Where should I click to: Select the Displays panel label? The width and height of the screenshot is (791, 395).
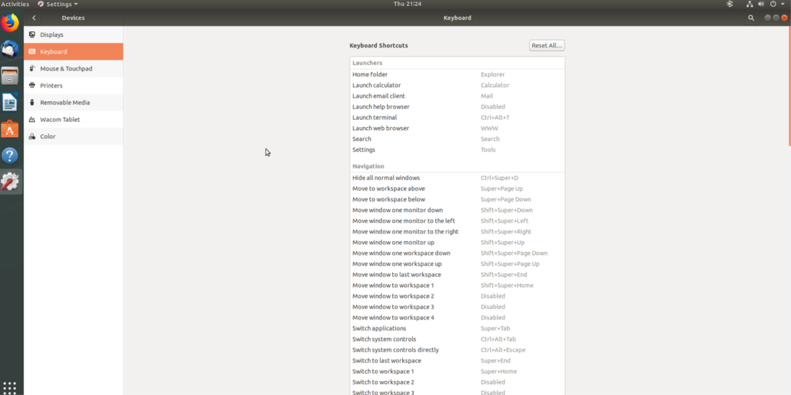click(x=51, y=34)
